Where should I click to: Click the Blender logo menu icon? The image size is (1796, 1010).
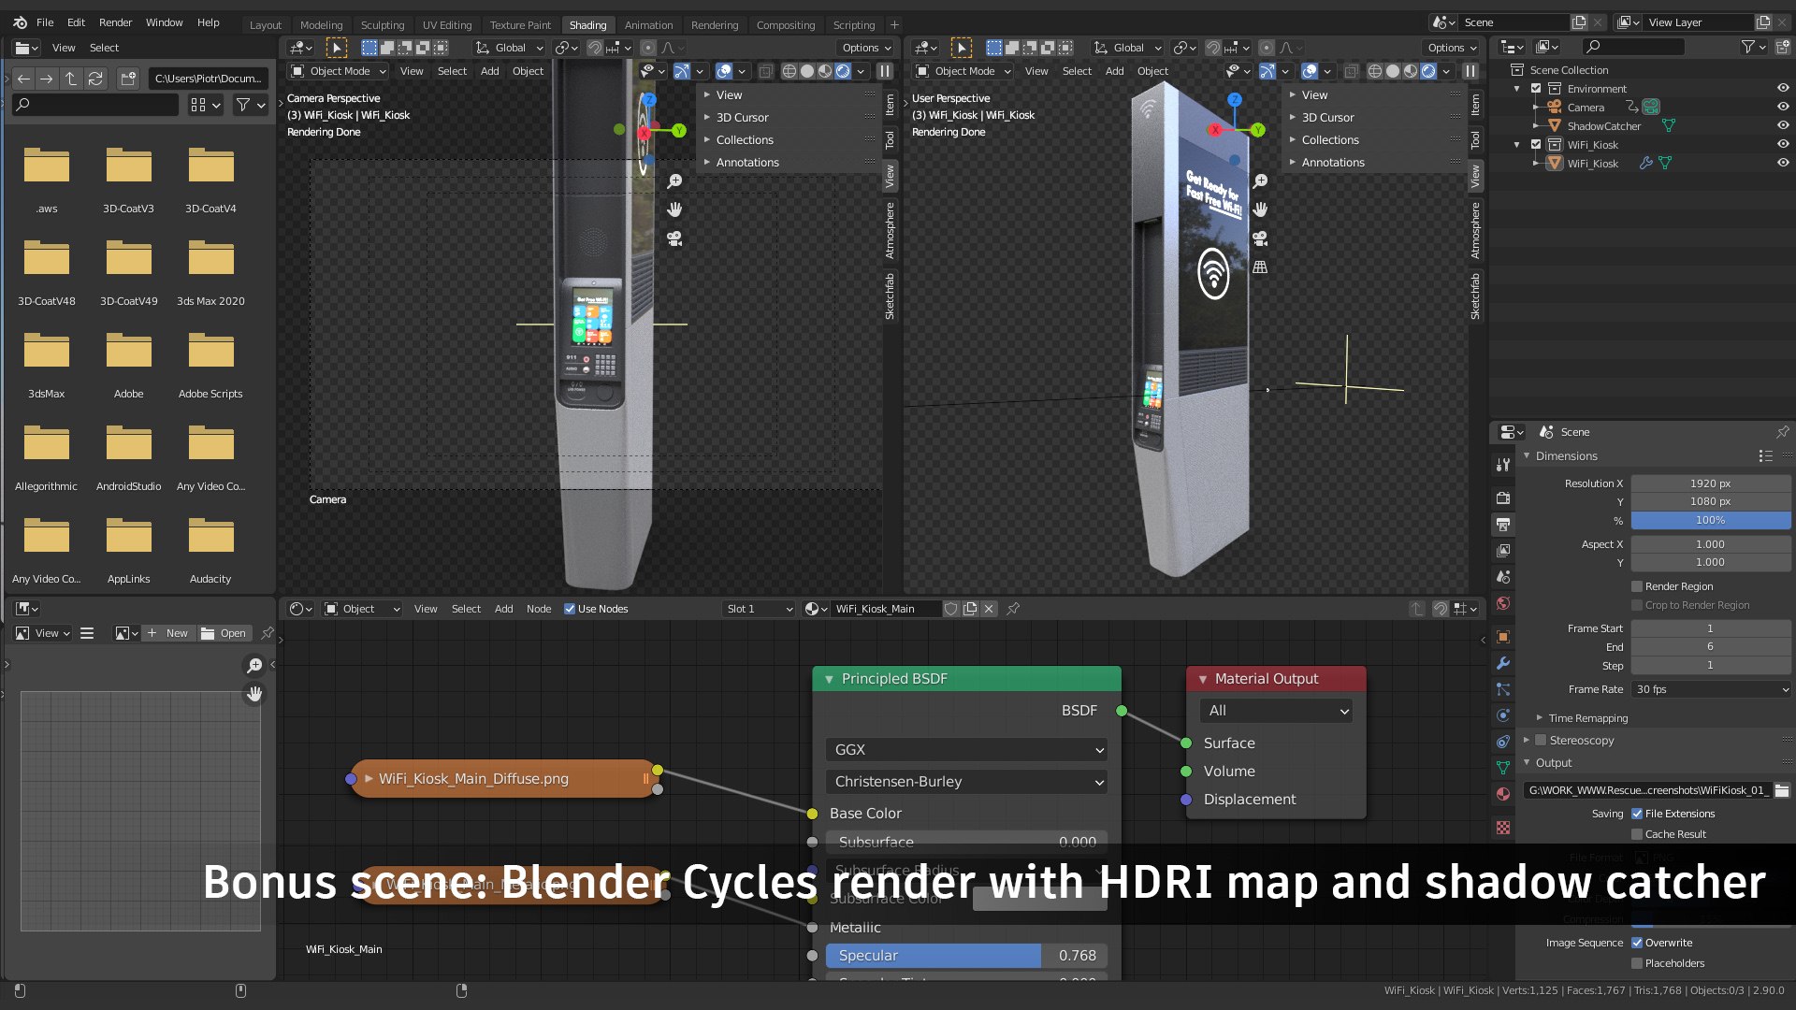click(20, 22)
